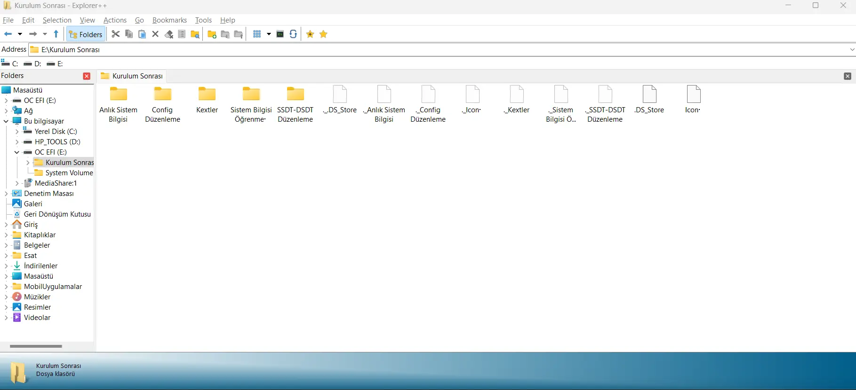Select Denetim Masası in tree

click(43, 194)
